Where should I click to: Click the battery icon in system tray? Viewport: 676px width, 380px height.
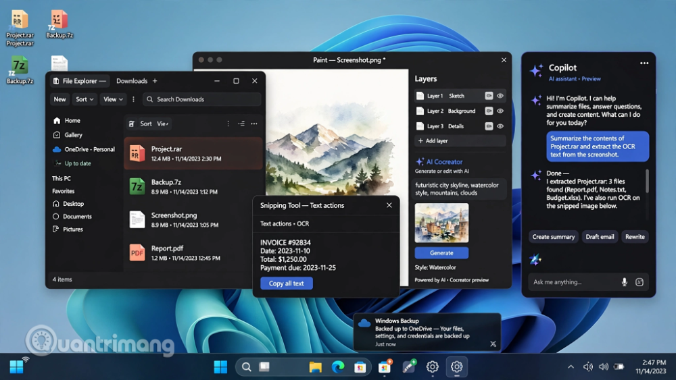point(619,367)
